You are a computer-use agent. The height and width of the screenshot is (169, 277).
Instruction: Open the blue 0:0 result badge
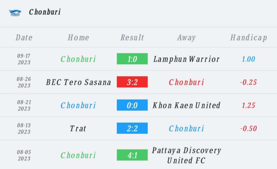[132, 105]
